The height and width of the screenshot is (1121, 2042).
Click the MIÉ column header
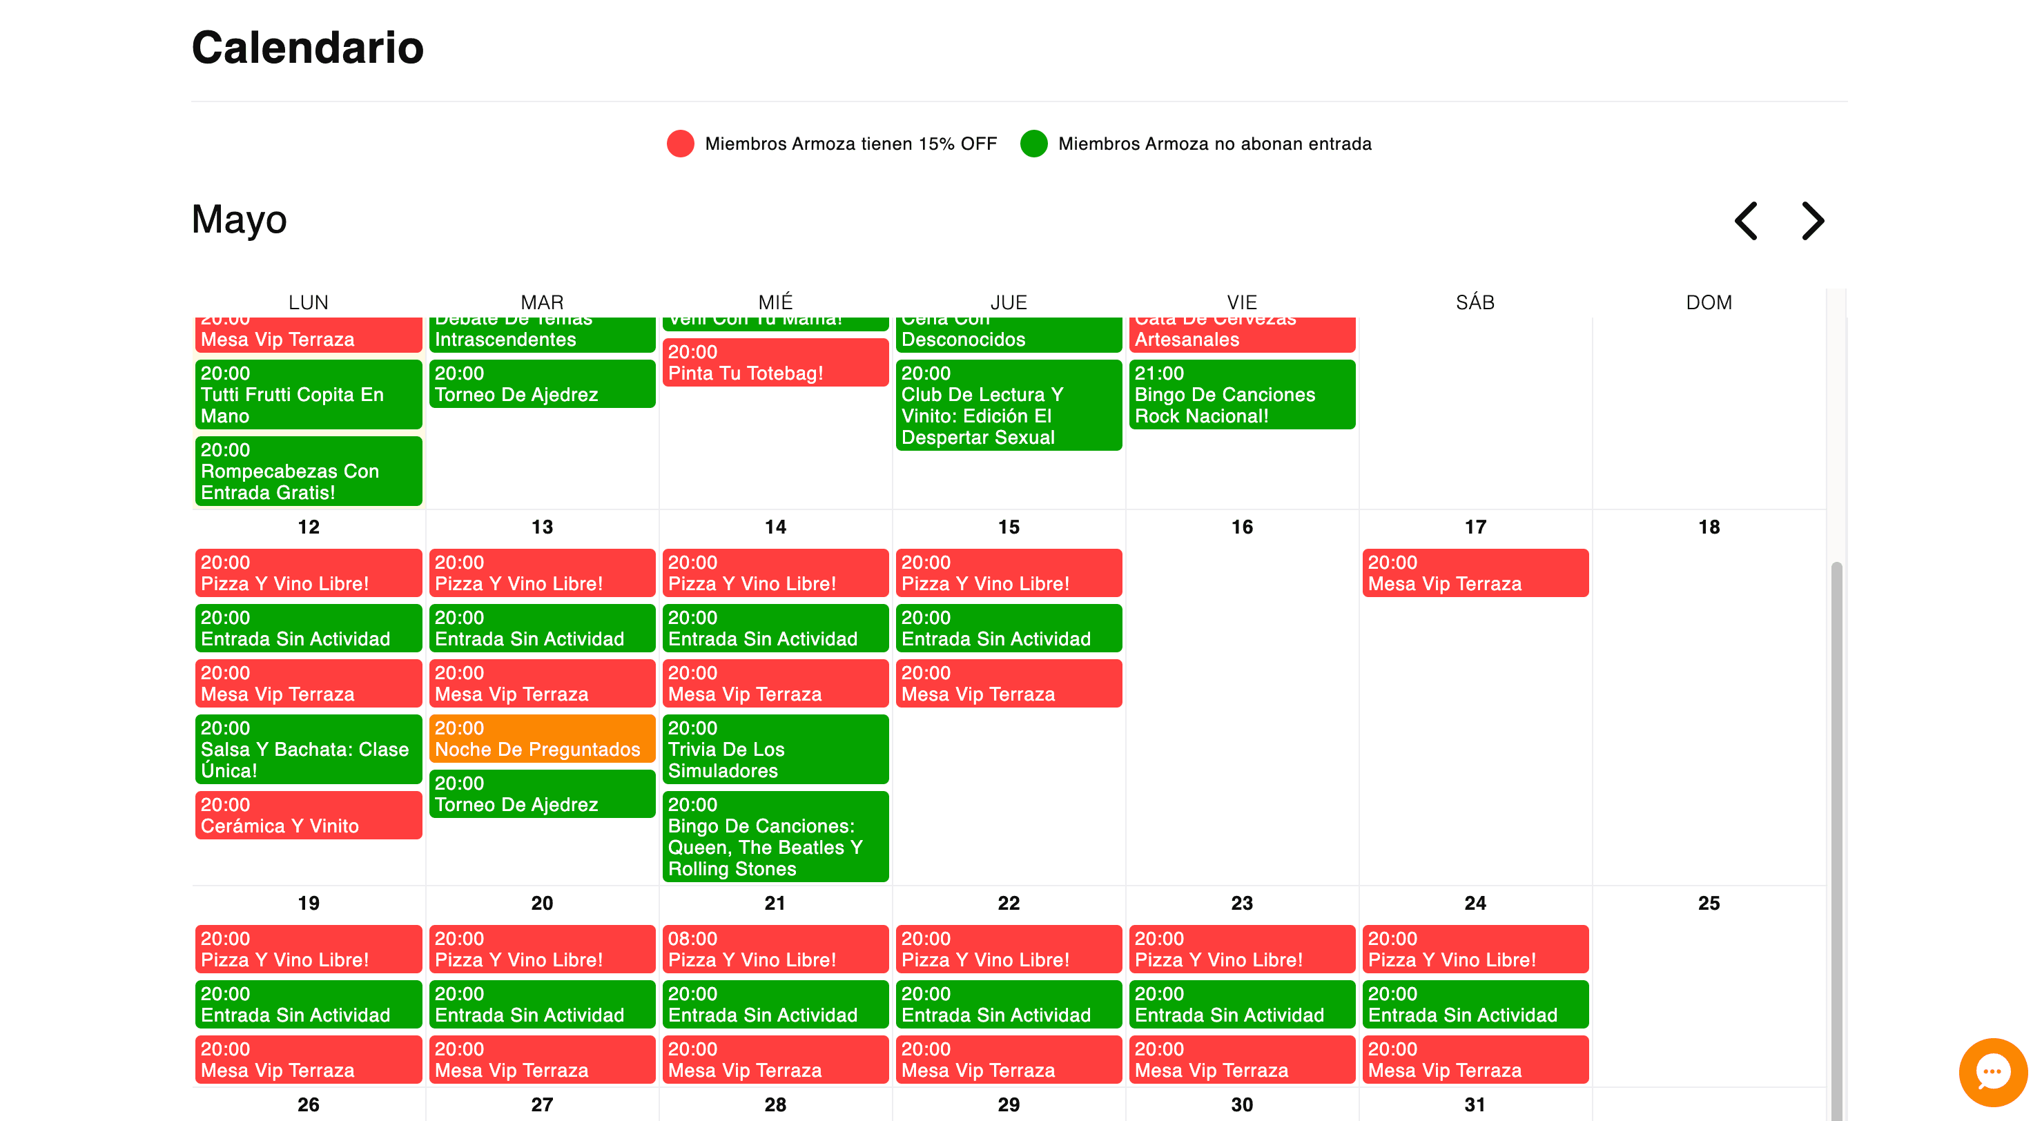[x=775, y=302]
